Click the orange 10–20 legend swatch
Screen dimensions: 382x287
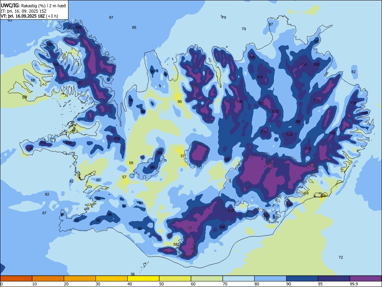[x=48, y=279]
